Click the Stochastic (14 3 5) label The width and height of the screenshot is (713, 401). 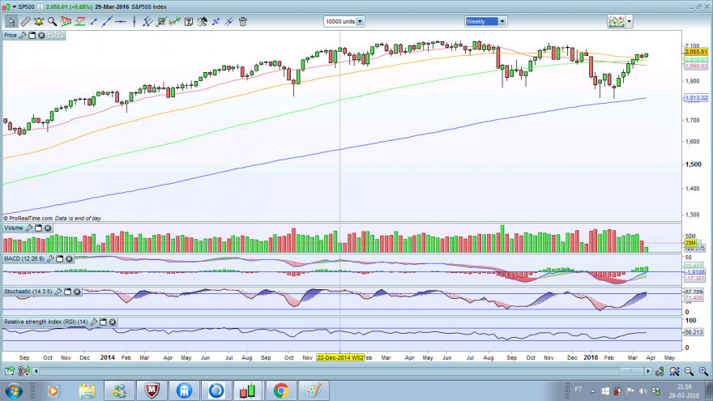coord(28,292)
